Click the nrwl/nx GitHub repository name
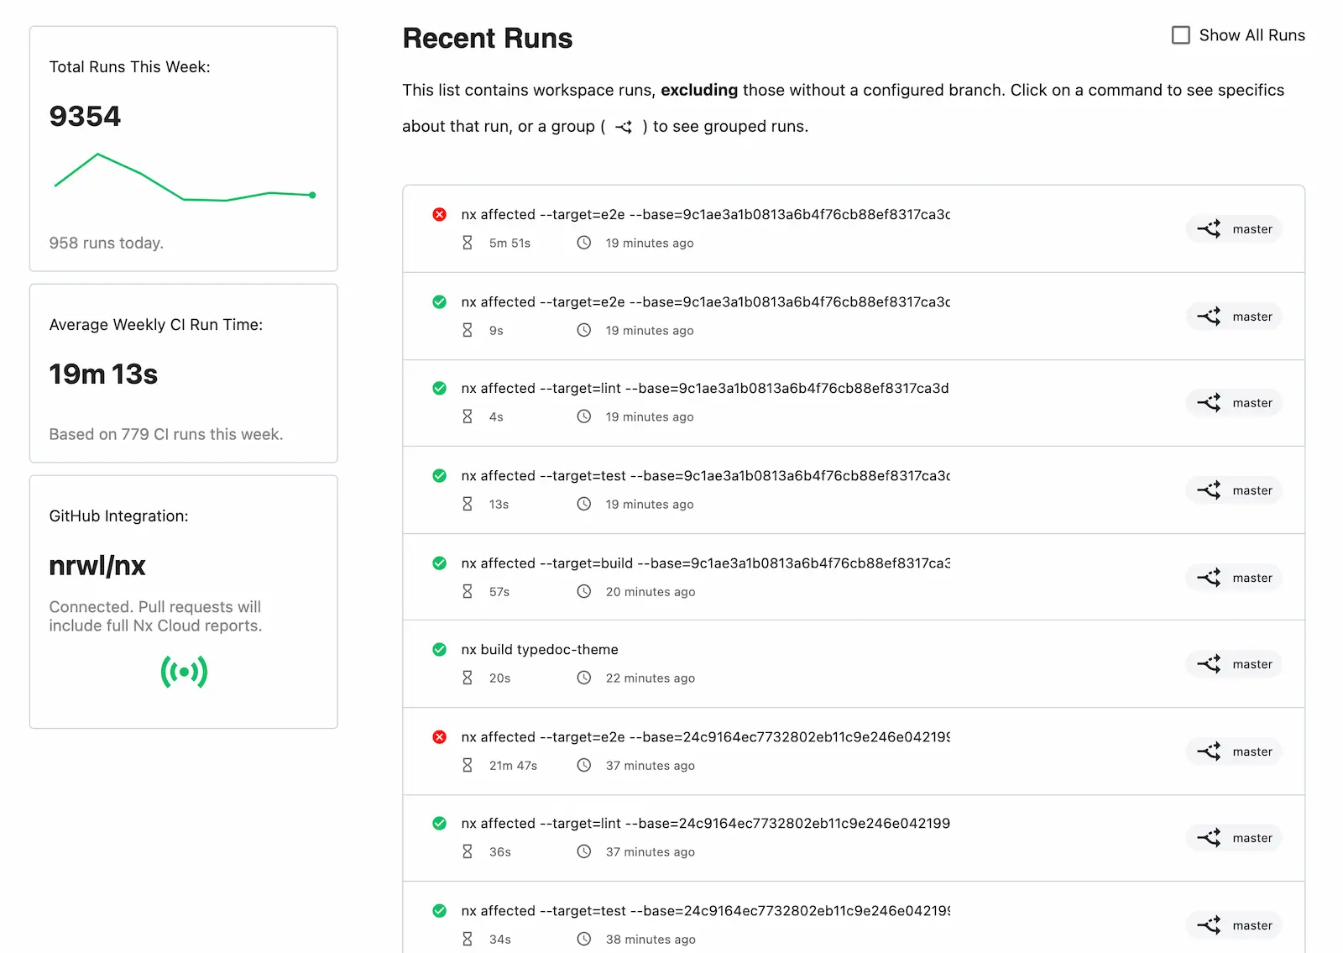This screenshot has height=953, width=1343. [97, 566]
